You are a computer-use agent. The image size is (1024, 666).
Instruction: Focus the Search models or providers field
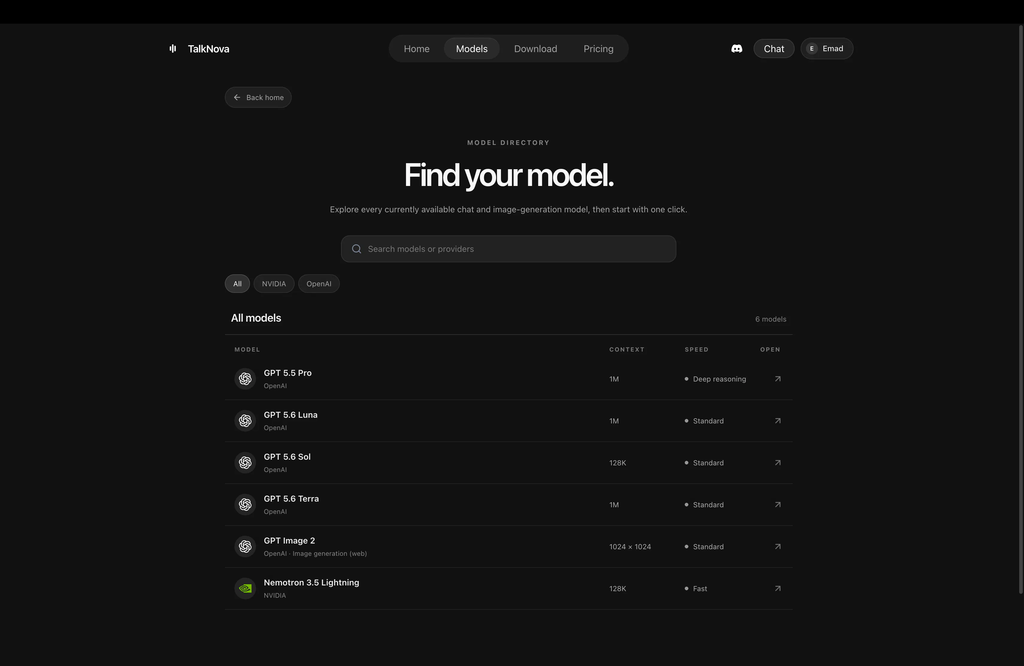tap(508, 249)
